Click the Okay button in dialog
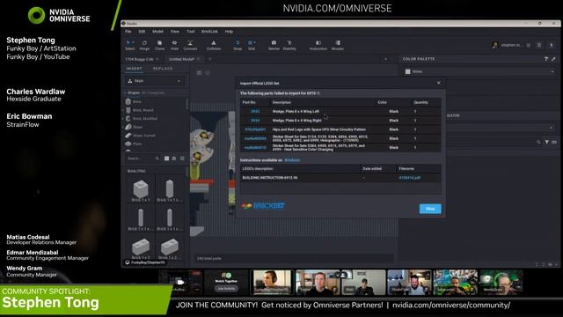563x317 pixels. [430, 209]
